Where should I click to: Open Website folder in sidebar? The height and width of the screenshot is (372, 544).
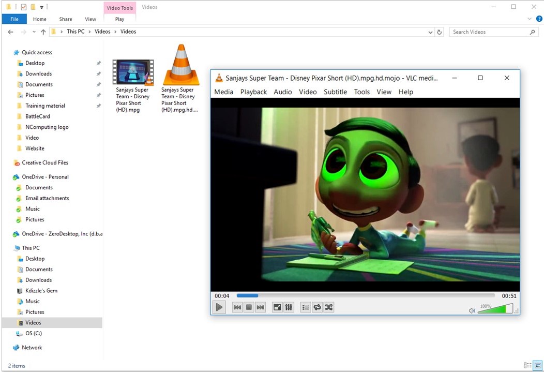pyautogui.click(x=35, y=148)
